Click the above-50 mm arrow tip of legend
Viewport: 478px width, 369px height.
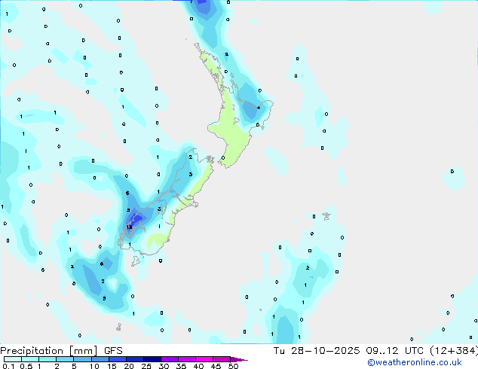[x=239, y=359]
